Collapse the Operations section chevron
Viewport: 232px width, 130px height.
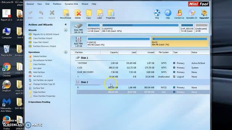(x=66, y=52)
